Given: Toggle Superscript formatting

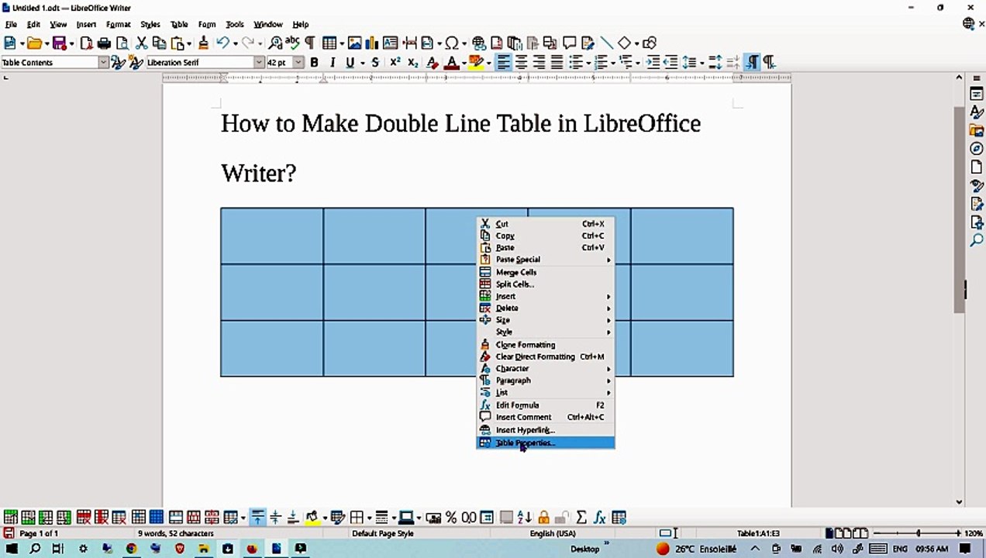Looking at the screenshot, I should [x=395, y=63].
